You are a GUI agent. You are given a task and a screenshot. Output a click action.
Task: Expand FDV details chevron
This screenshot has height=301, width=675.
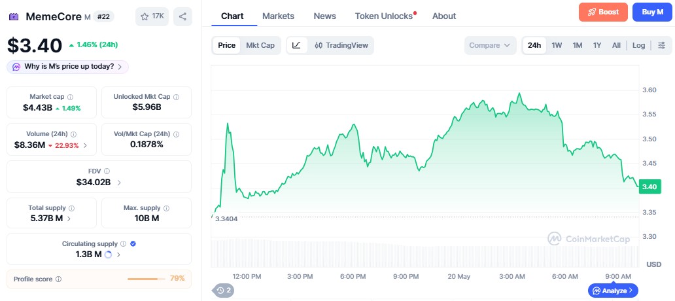[x=119, y=183]
